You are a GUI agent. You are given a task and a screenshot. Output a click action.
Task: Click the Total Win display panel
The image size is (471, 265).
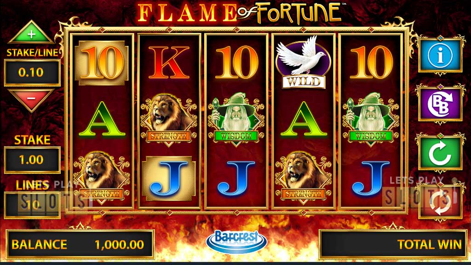(393, 245)
